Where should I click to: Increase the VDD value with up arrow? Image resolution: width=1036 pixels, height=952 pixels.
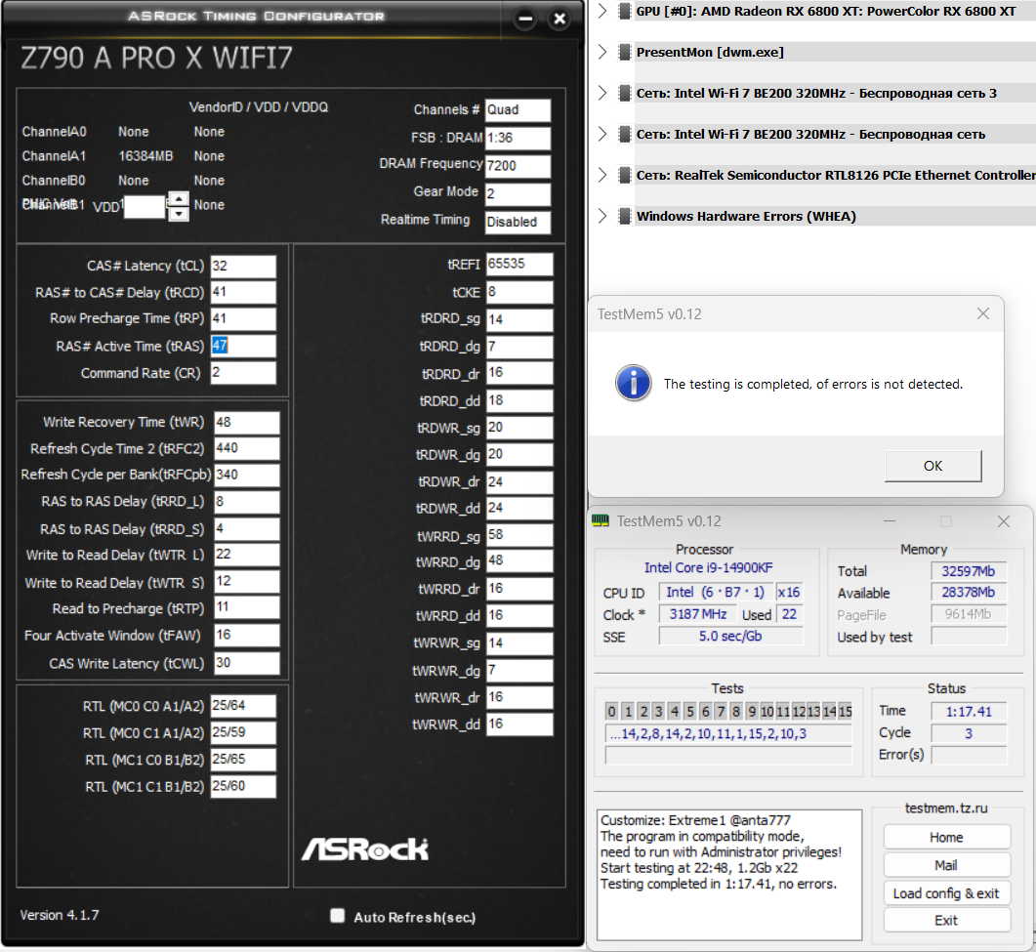click(x=179, y=199)
